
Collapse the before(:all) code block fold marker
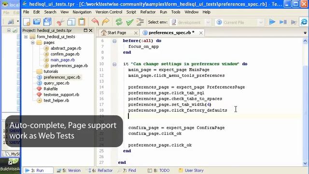pyautogui.click(x=114, y=41)
